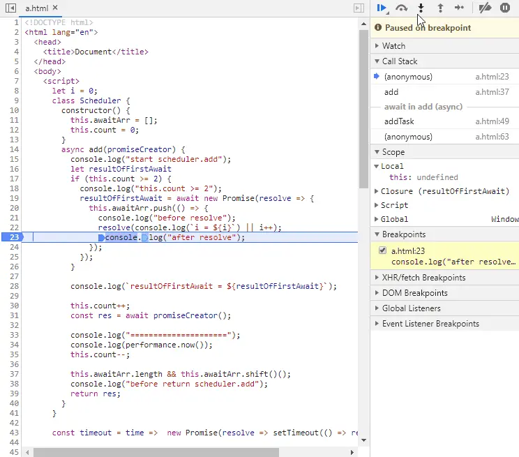Uncheck the a.html:23 breakpoint checkbox
519x457 pixels.
[x=383, y=250]
